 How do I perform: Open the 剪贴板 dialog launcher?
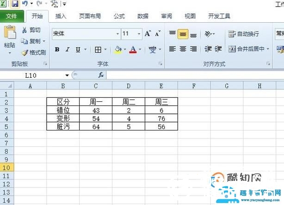pyautogui.click(x=45, y=63)
